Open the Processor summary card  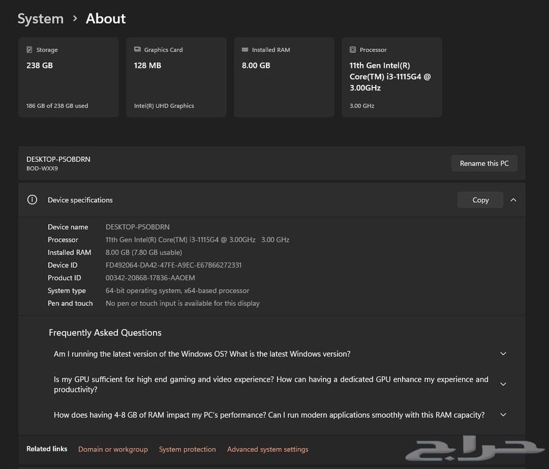(392, 76)
